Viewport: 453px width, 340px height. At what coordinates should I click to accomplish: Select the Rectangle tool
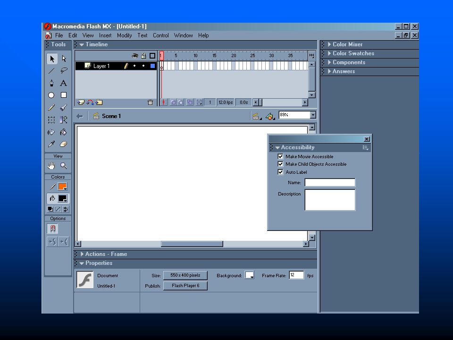click(x=64, y=95)
